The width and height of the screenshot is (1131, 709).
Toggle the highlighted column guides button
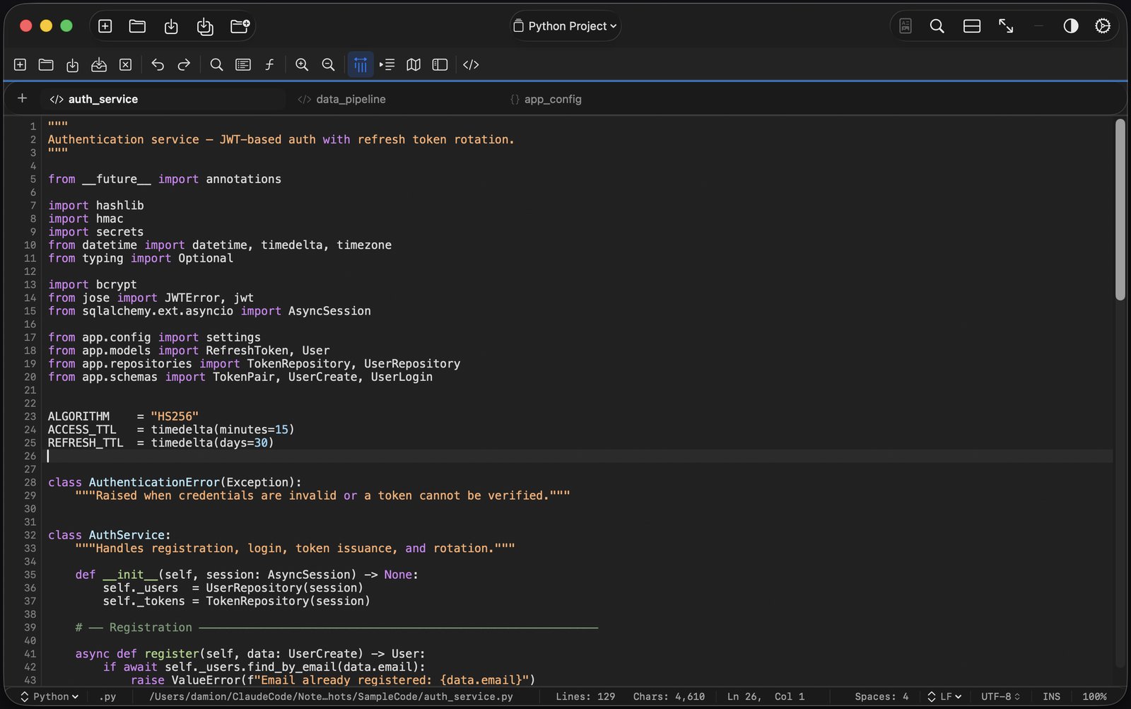[x=361, y=65]
